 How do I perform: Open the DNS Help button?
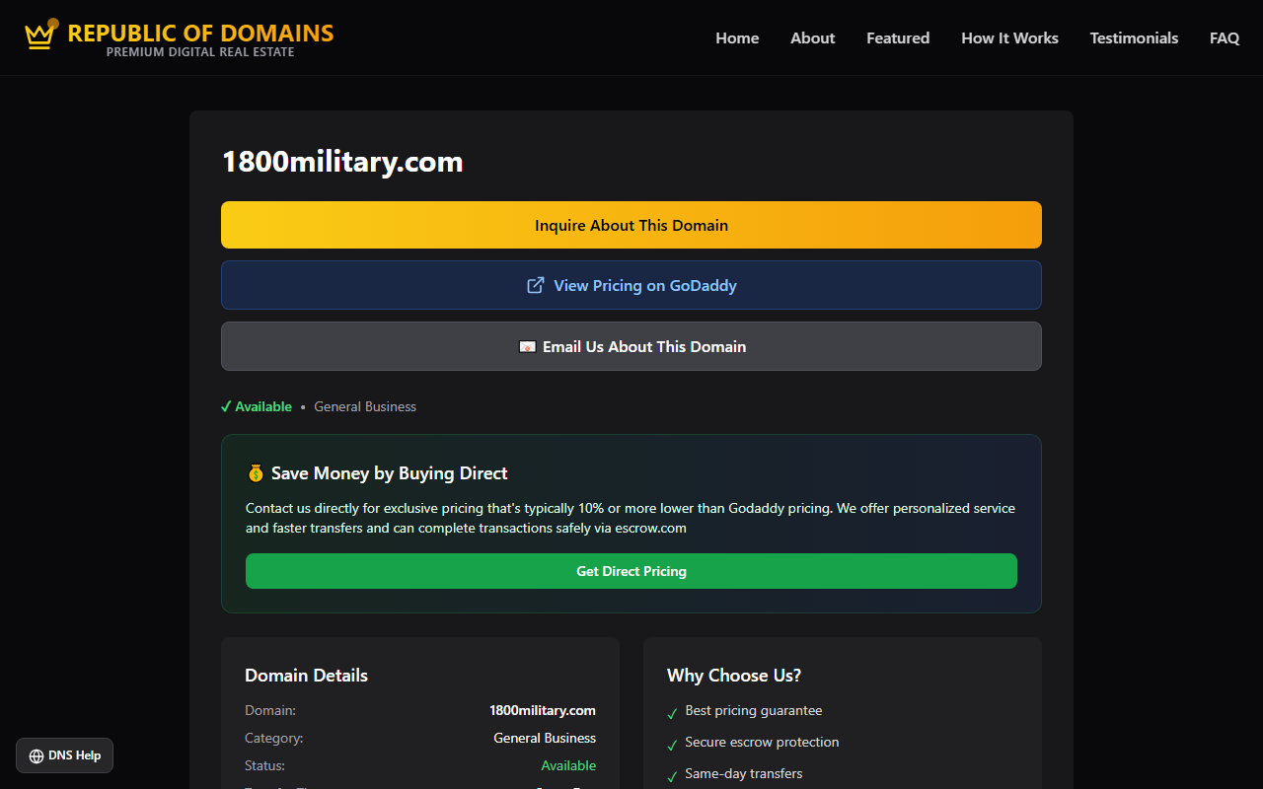(x=65, y=755)
